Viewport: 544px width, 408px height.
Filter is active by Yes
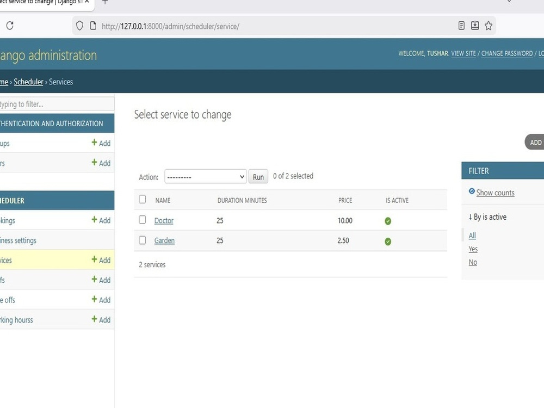[x=473, y=249]
